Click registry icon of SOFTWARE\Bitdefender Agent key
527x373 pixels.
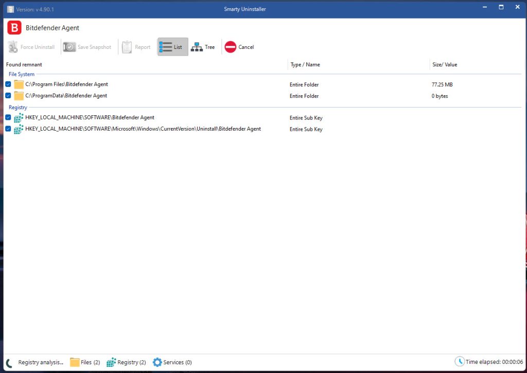point(19,118)
